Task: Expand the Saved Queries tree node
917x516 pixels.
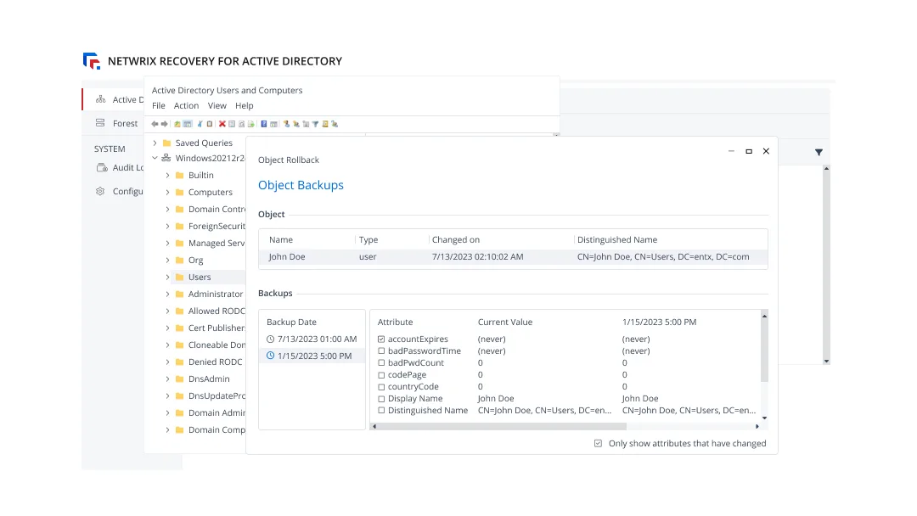Action: (155, 143)
